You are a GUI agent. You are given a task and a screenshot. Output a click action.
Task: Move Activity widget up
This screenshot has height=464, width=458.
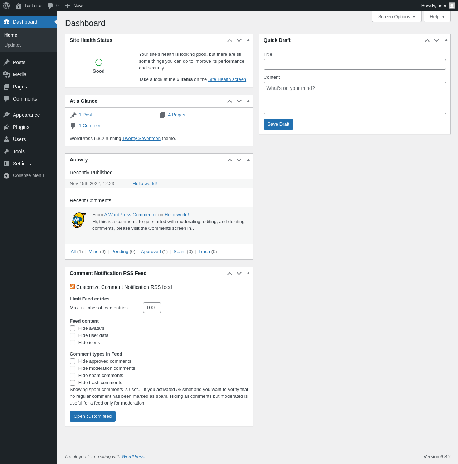(x=230, y=160)
